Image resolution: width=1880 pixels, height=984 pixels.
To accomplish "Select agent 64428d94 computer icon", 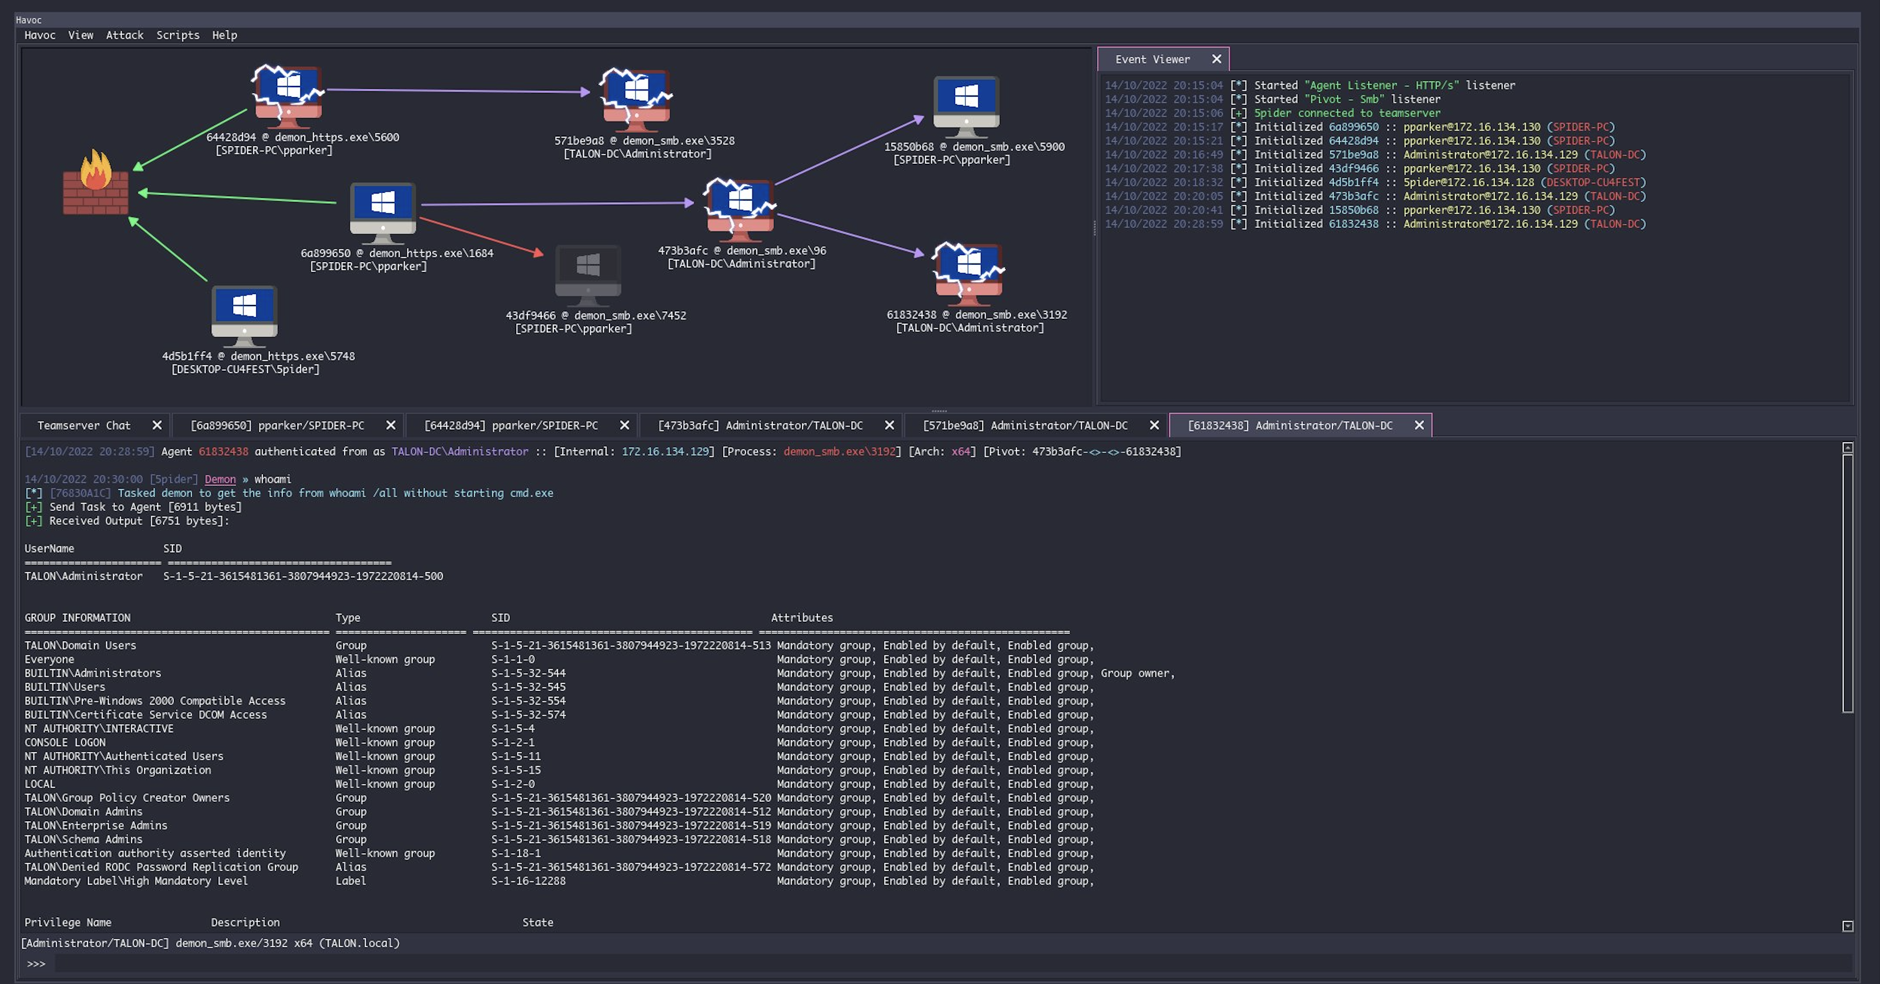I will (x=288, y=96).
